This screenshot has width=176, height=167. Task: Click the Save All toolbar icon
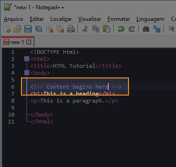tap(39, 29)
